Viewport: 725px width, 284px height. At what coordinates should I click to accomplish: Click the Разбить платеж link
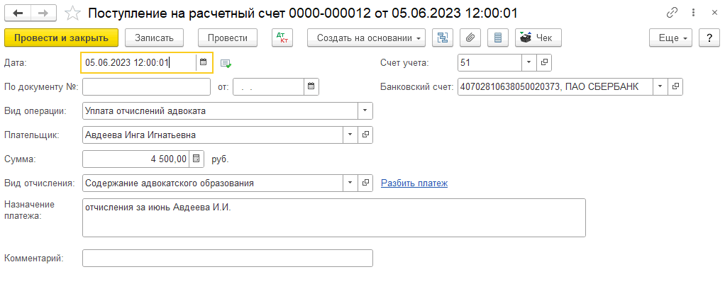tap(414, 183)
